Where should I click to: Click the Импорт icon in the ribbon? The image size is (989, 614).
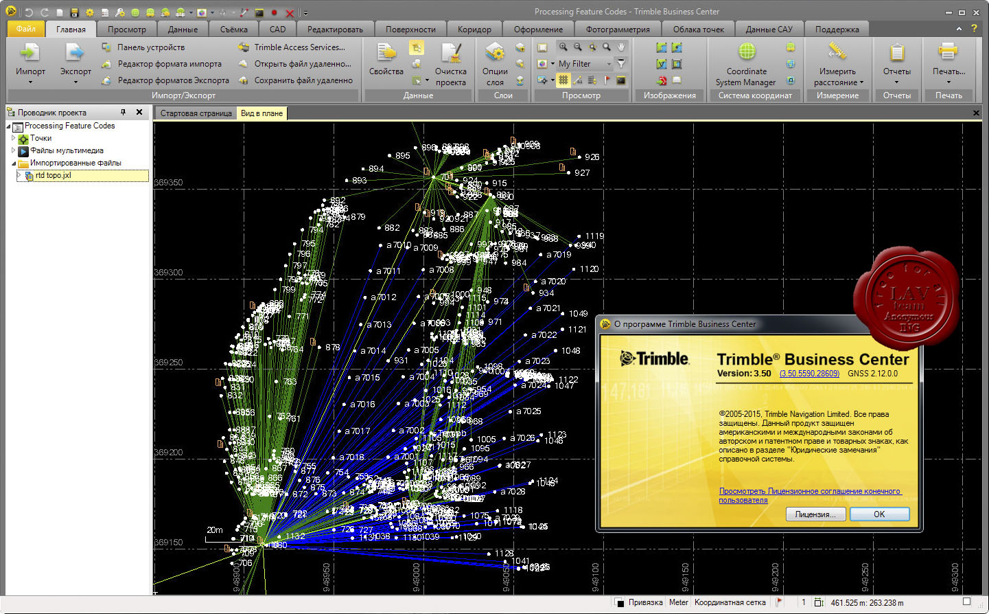pyautogui.click(x=30, y=52)
